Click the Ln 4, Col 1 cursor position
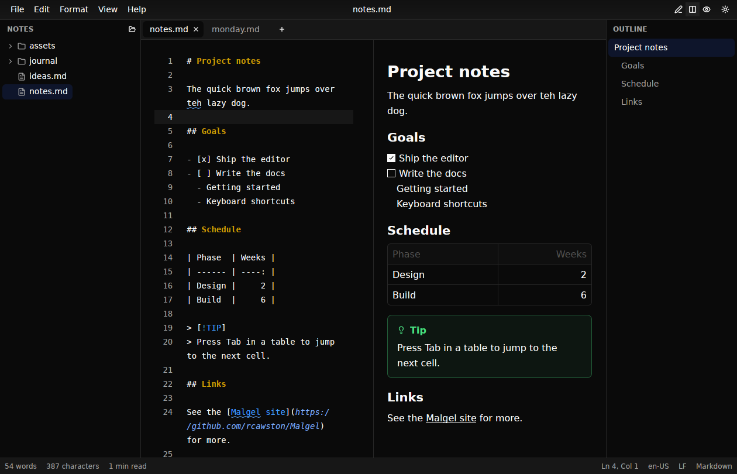This screenshot has width=737, height=474. tap(620, 466)
